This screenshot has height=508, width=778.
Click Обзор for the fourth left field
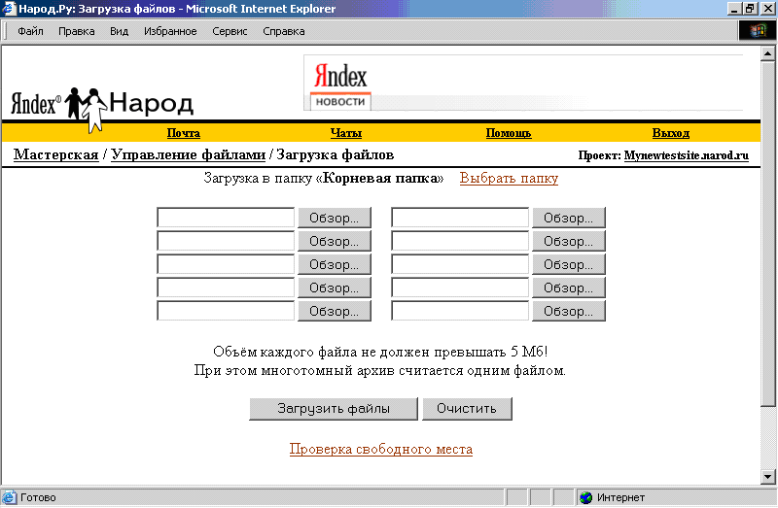335,288
